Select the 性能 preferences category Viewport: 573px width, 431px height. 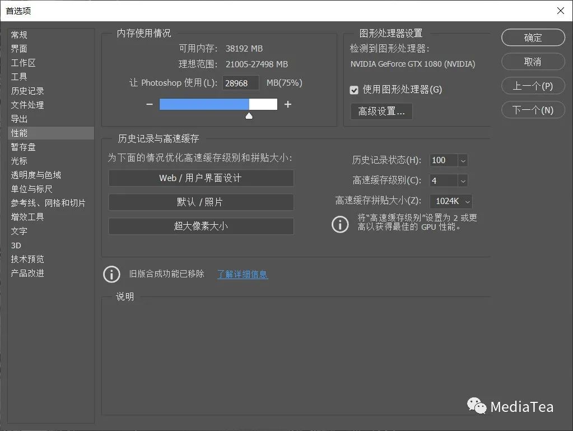click(x=51, y=133)
